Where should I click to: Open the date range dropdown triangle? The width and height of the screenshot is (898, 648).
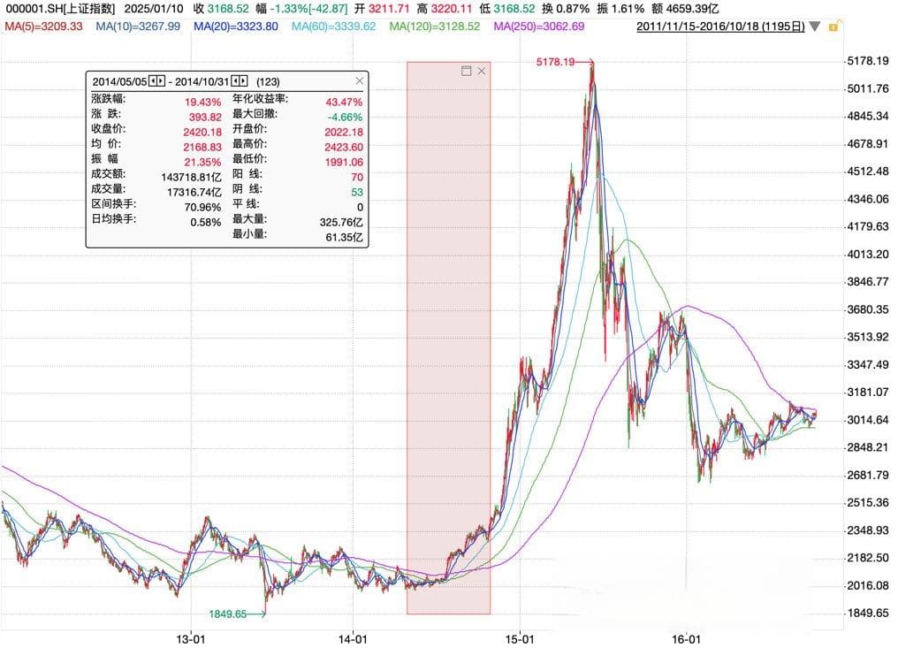[x=815, y=27]
